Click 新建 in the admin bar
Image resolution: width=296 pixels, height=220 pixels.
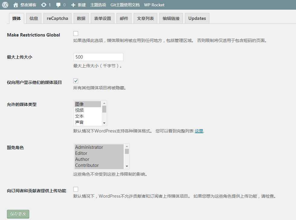[x=82, y=5]
